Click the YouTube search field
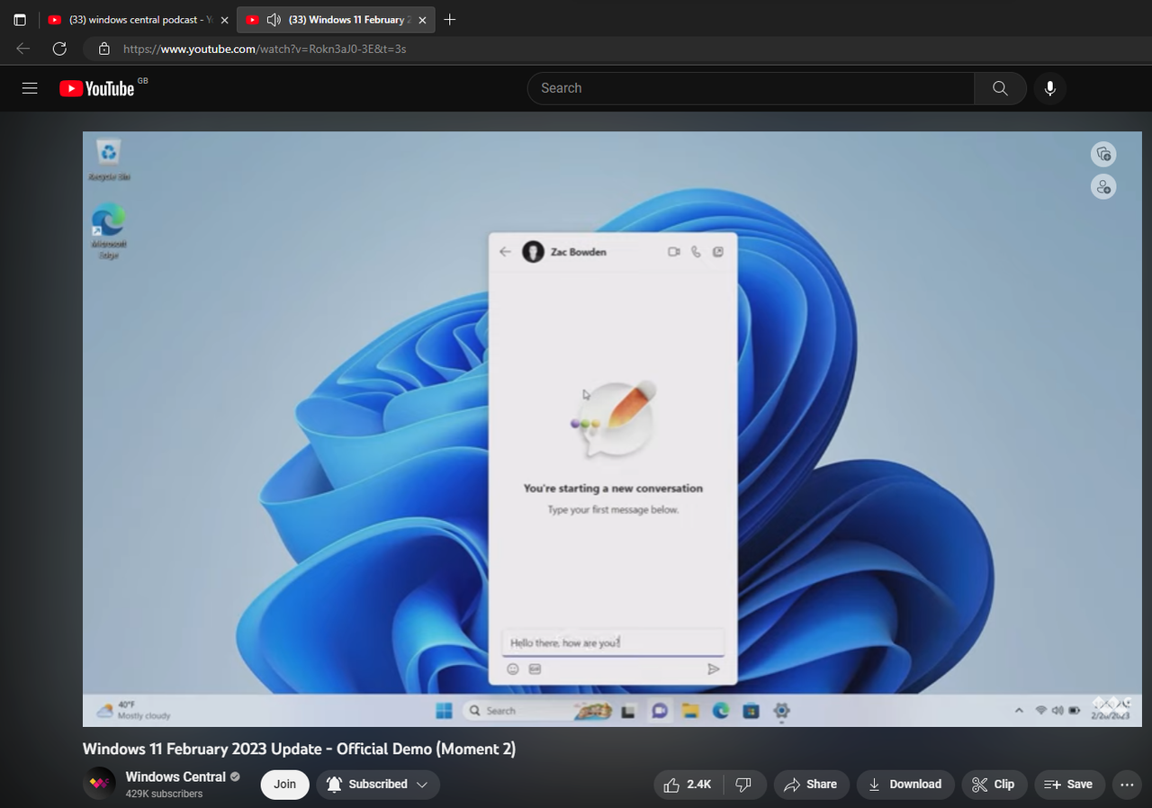The width and height of the screenshot is (1152, 808). (x=751, y=88)
